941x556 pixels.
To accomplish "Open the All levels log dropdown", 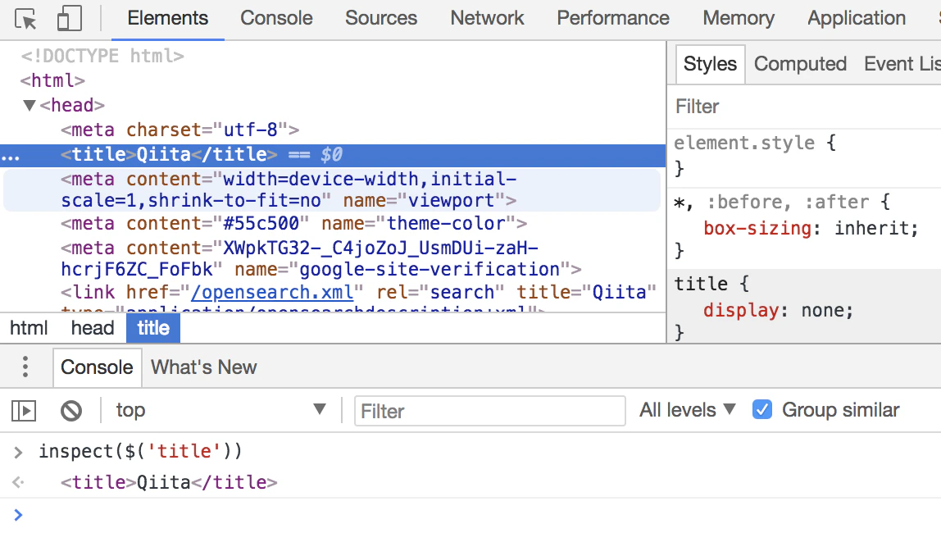I will (687, 410).
